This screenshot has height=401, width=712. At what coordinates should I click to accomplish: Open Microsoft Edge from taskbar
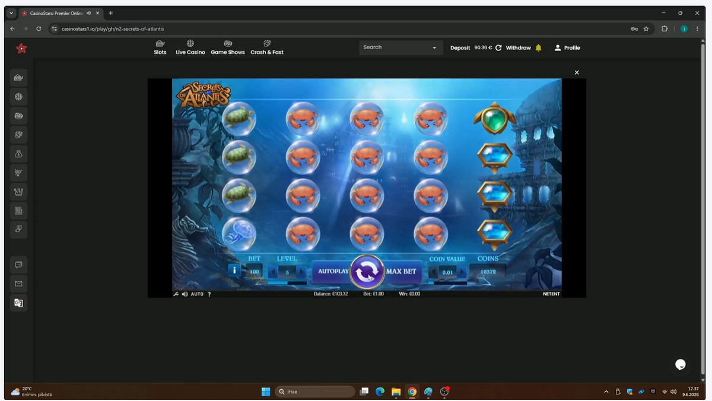coord(380,392)
